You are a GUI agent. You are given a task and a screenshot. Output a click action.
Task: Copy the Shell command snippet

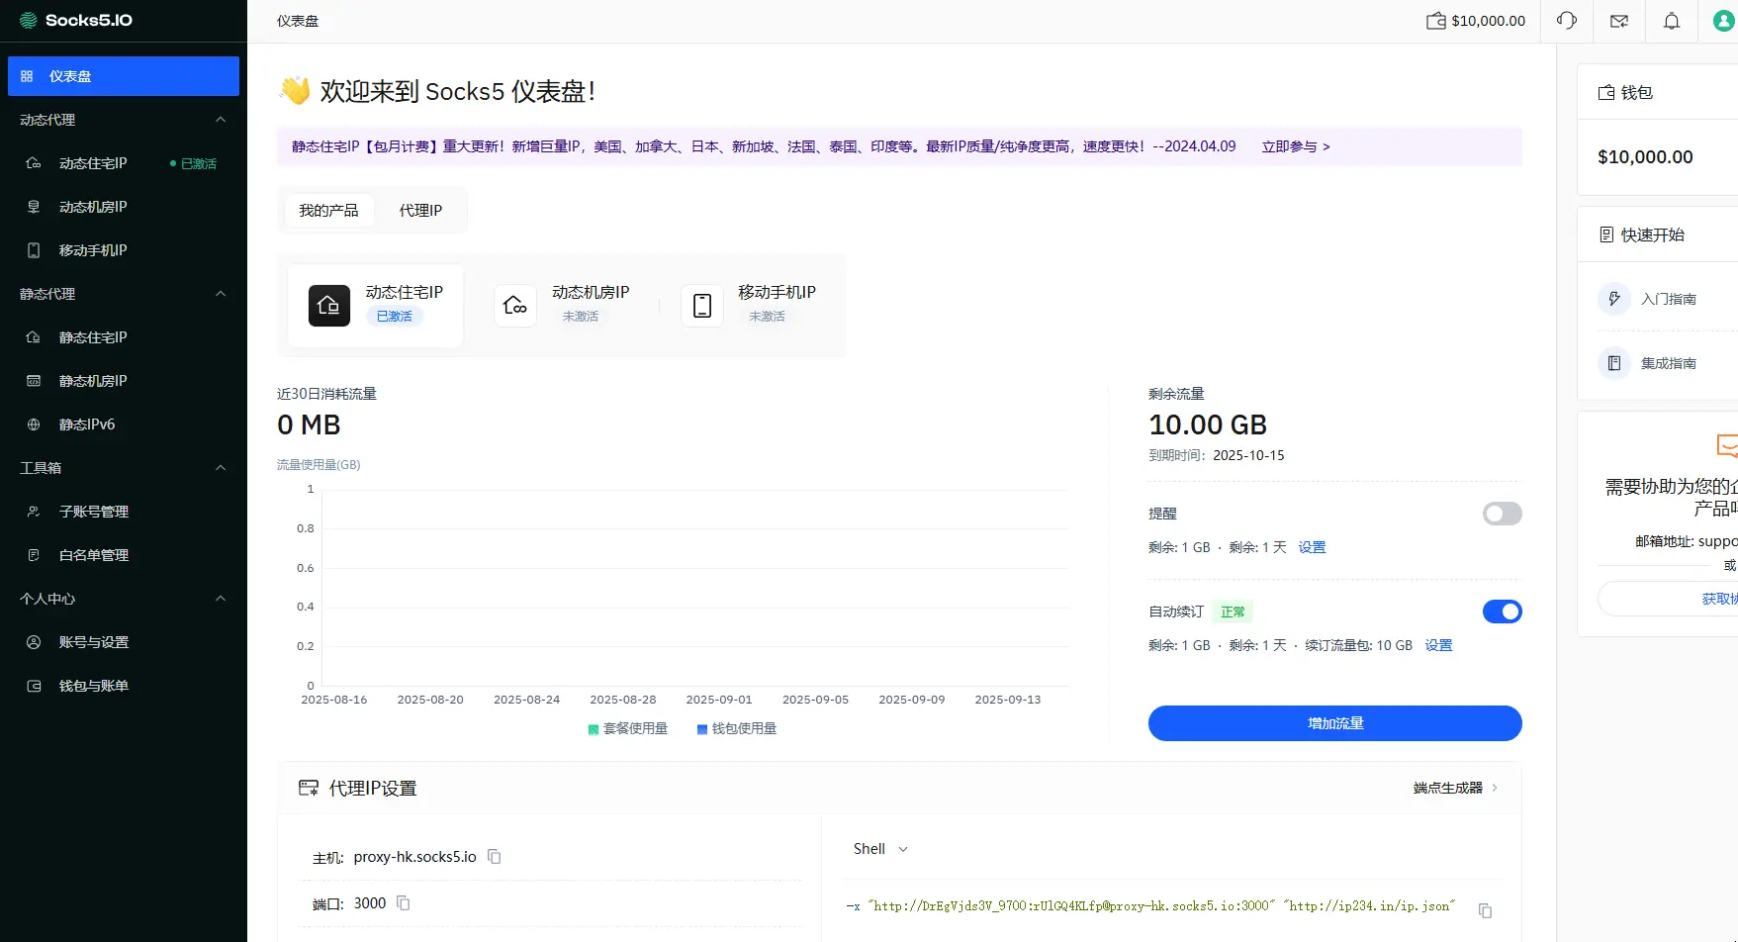click(1485, 910)
